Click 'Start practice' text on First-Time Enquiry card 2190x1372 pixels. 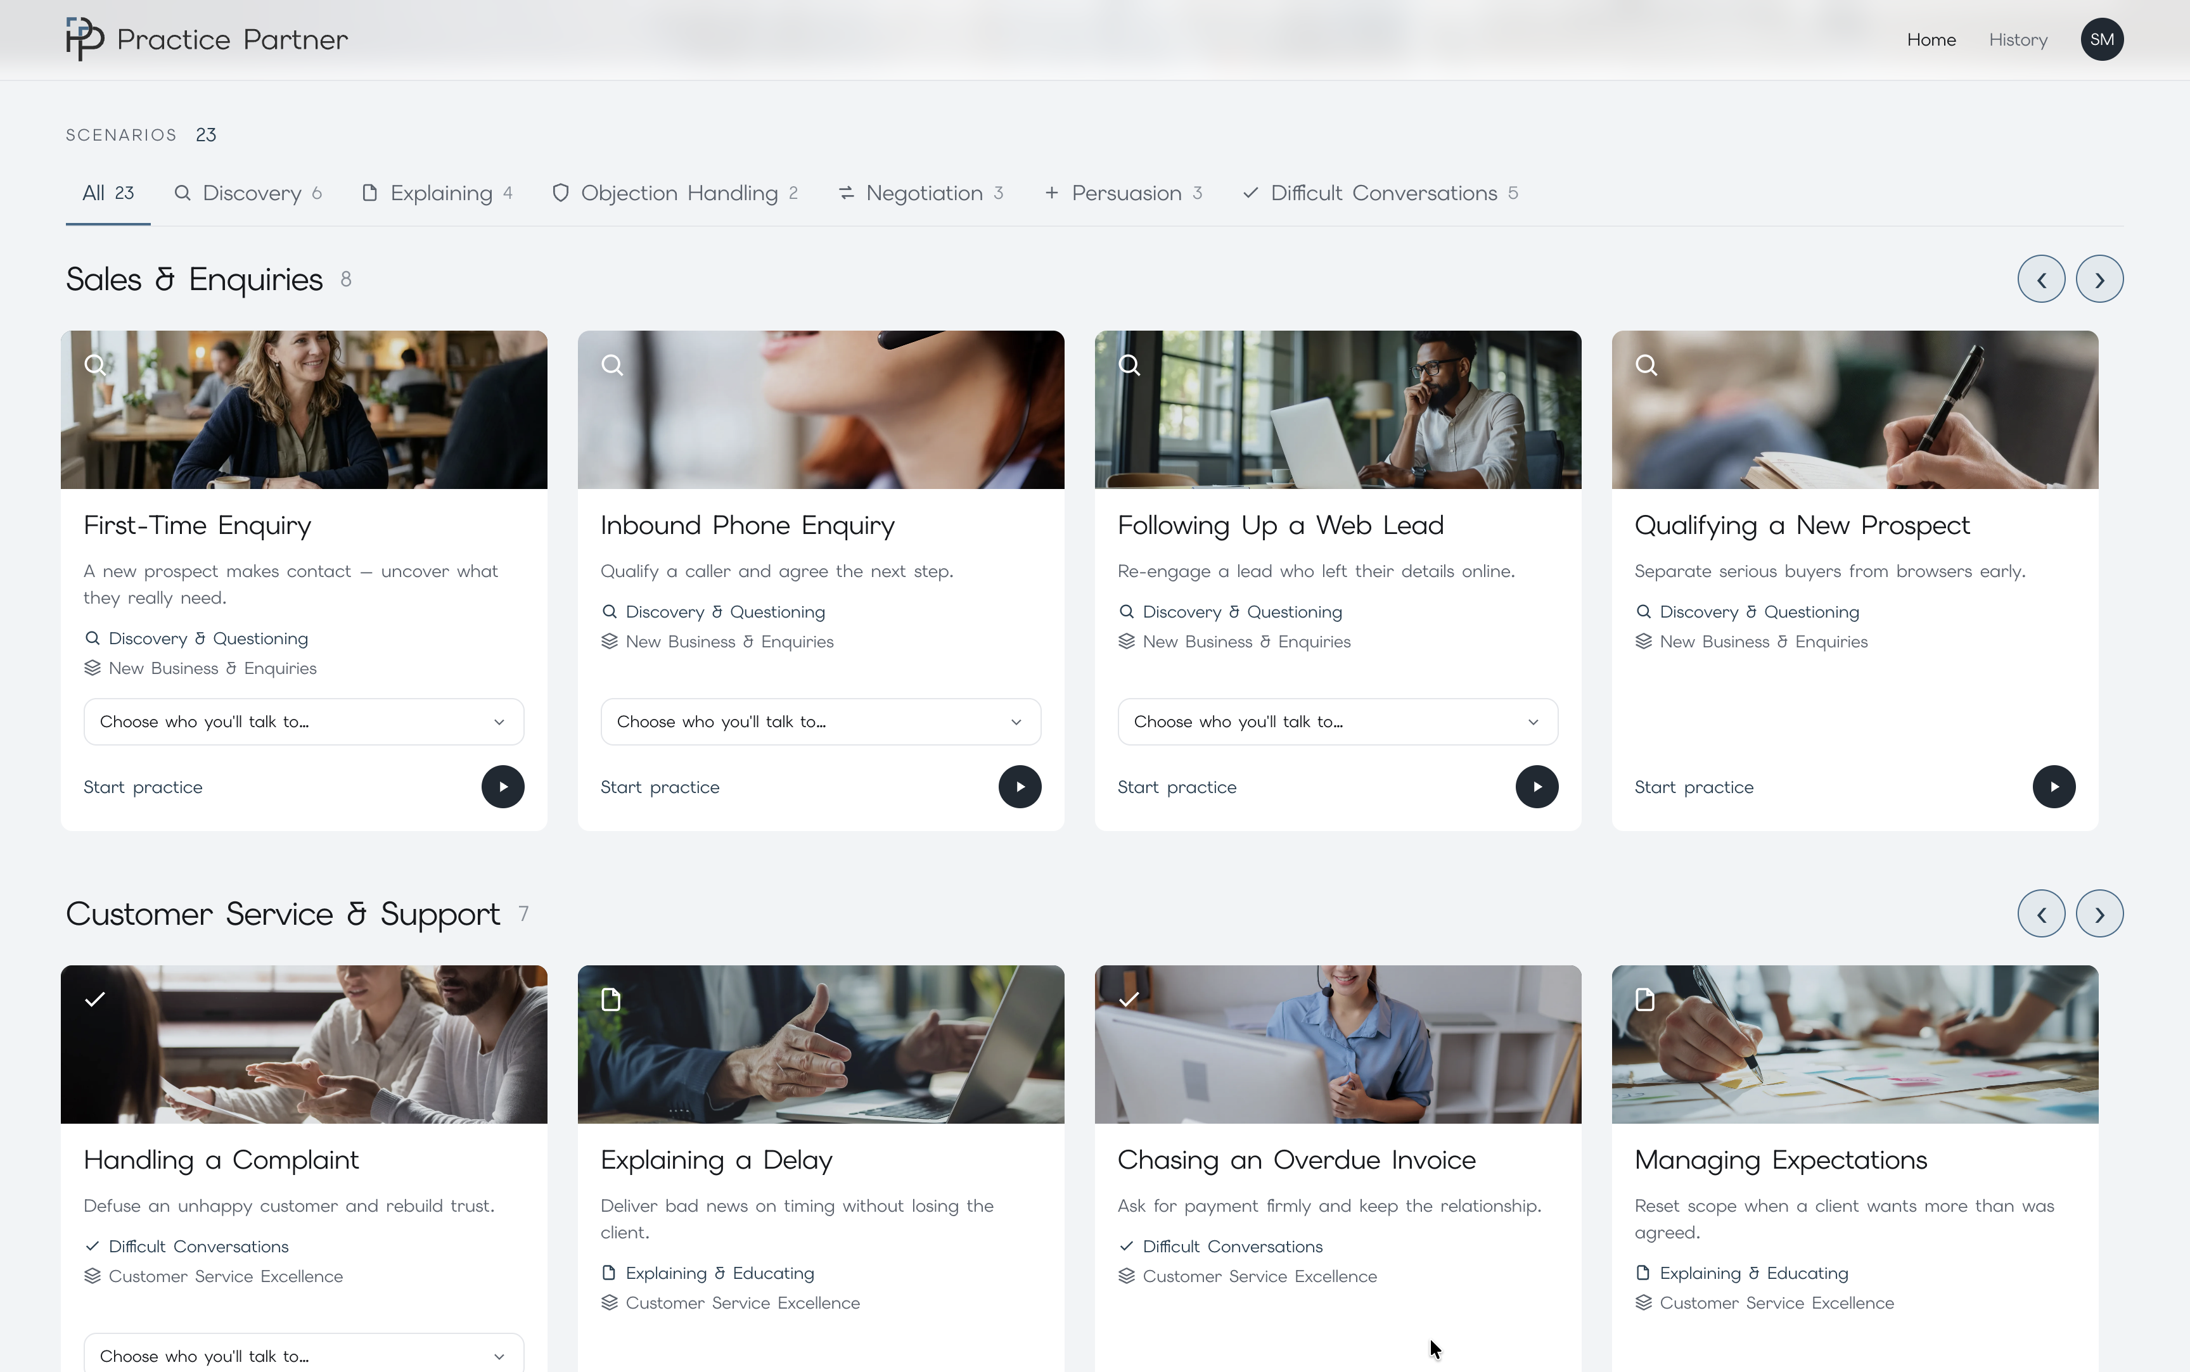[143, 787]
